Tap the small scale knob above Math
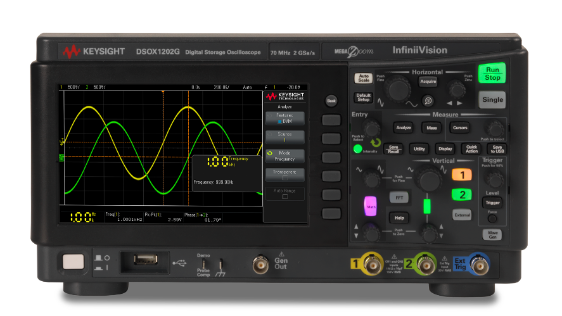Screen dimensions: 562x316 point(371,179)
